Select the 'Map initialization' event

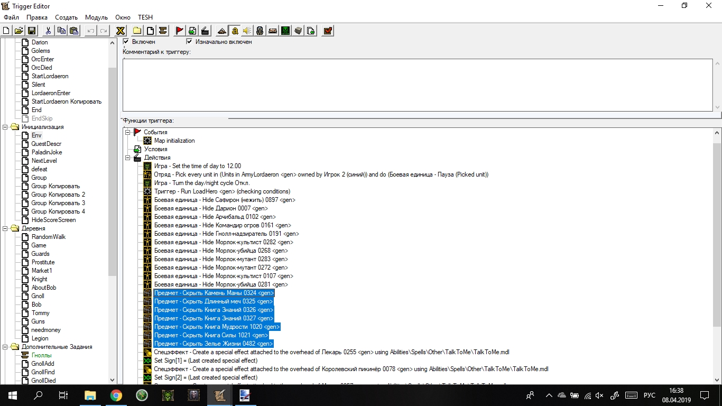[x=174, y=141]
